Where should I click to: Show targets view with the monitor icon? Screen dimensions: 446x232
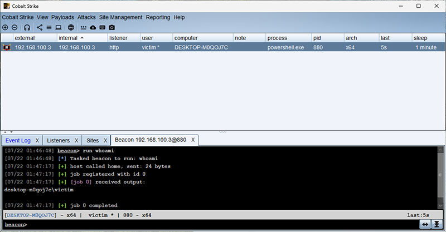point(58,27)
